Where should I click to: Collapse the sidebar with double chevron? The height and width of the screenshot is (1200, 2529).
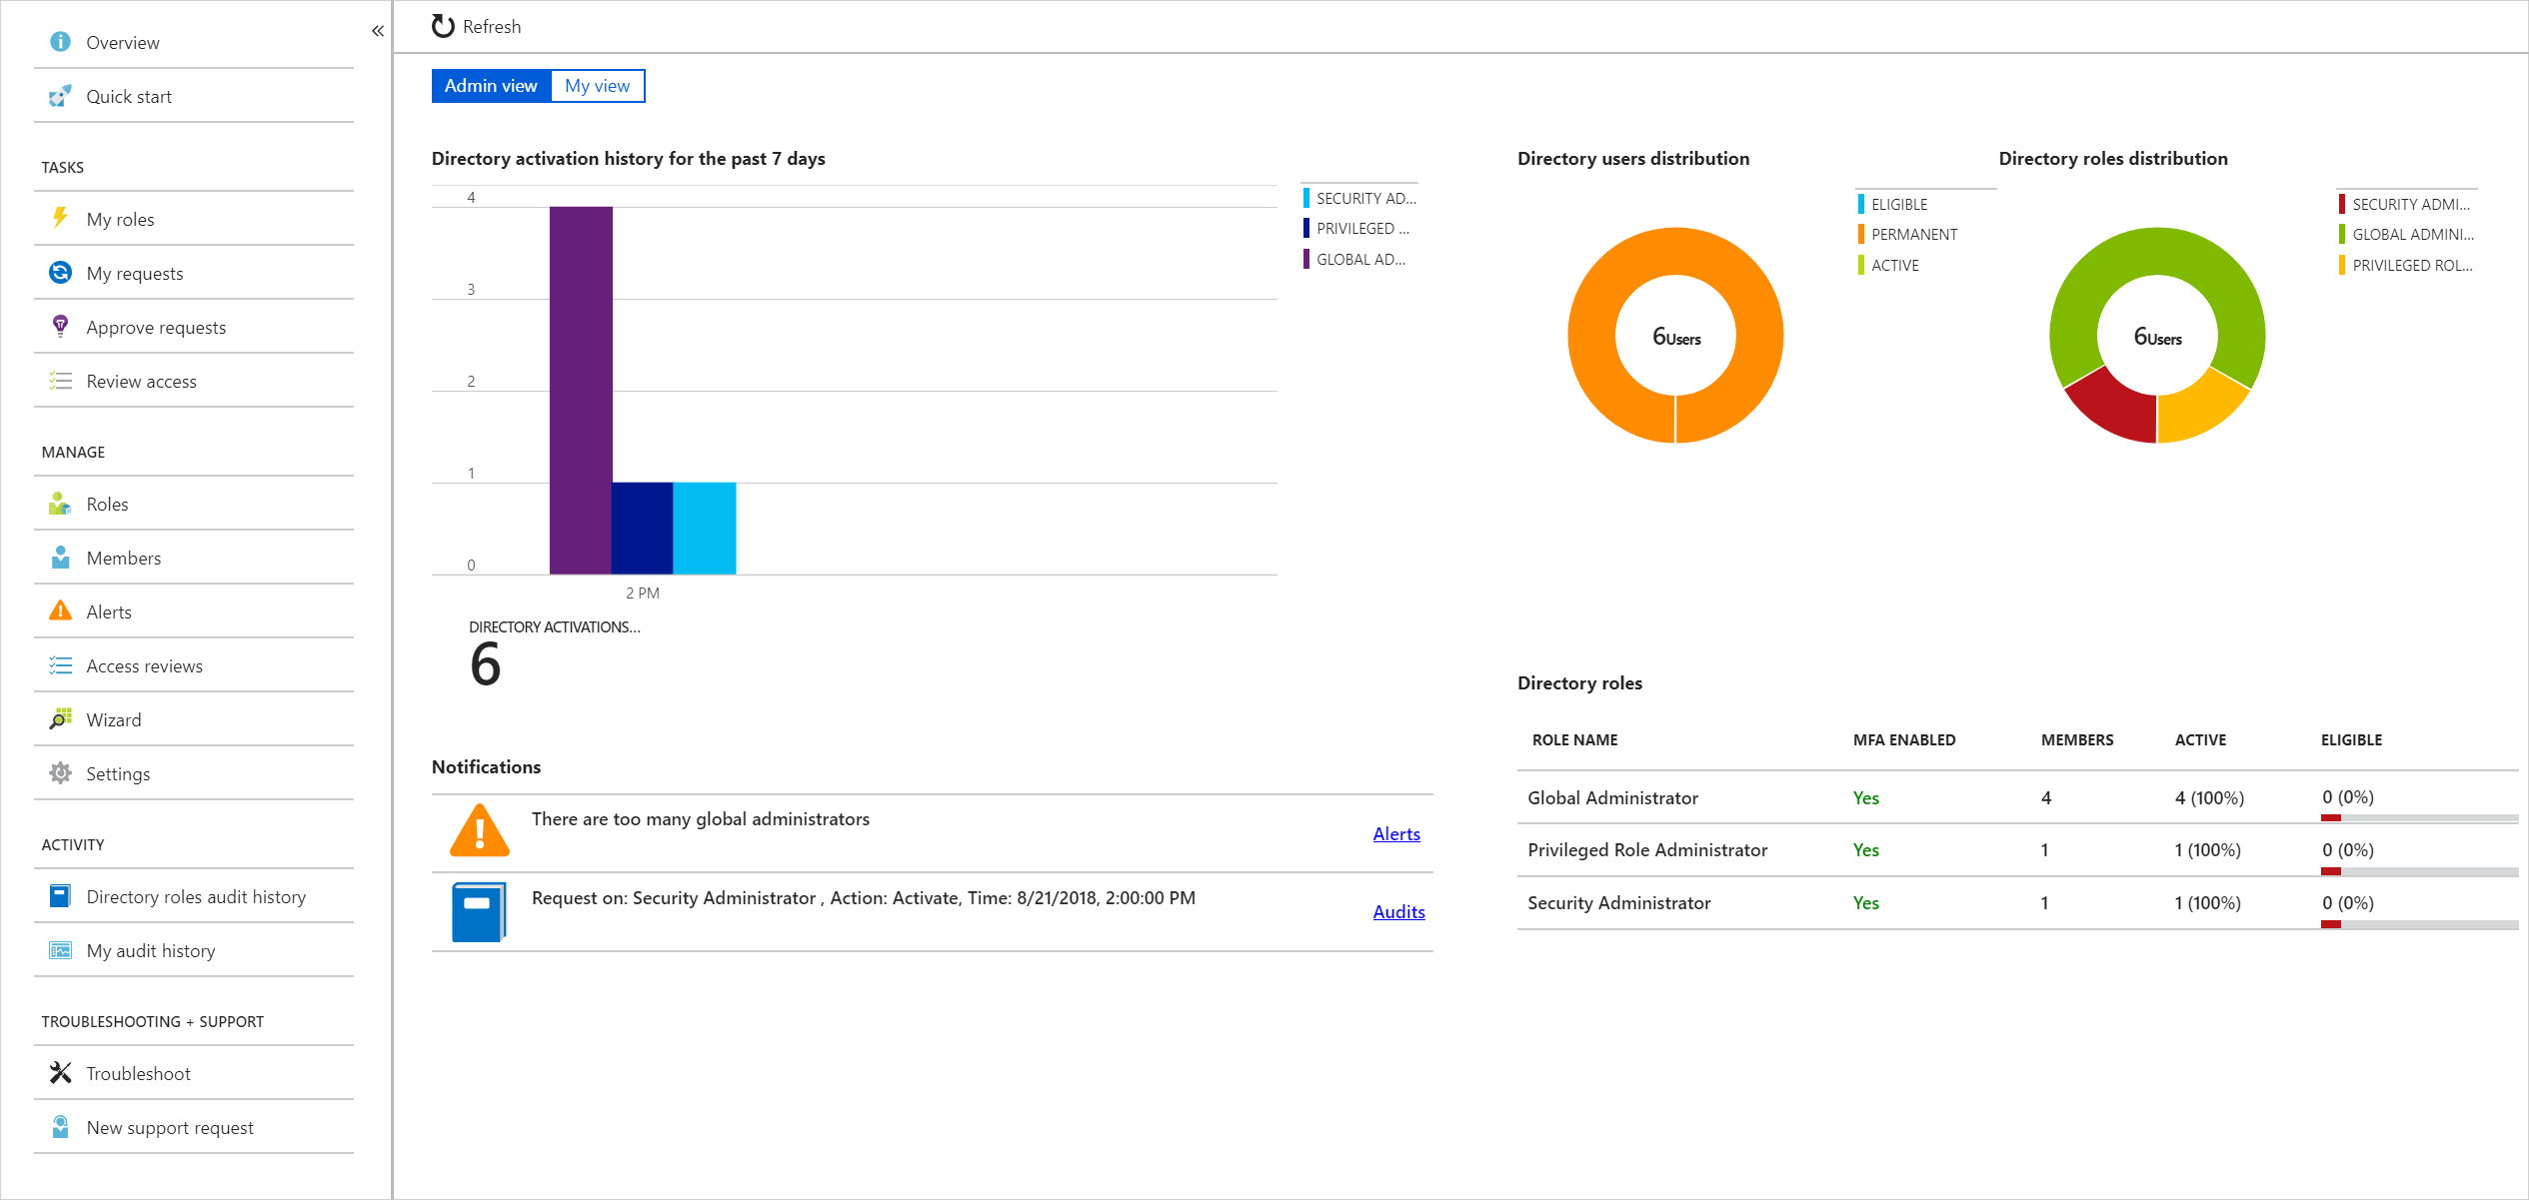[378, 31]
